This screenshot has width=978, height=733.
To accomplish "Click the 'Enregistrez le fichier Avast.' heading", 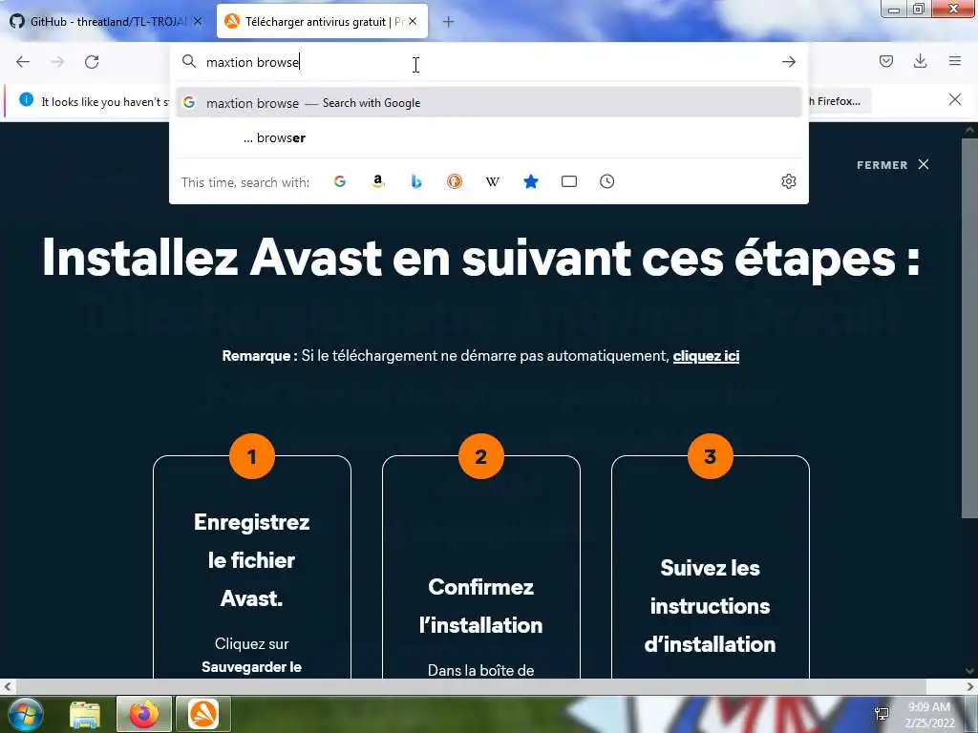I will click(x=252, y=559).
